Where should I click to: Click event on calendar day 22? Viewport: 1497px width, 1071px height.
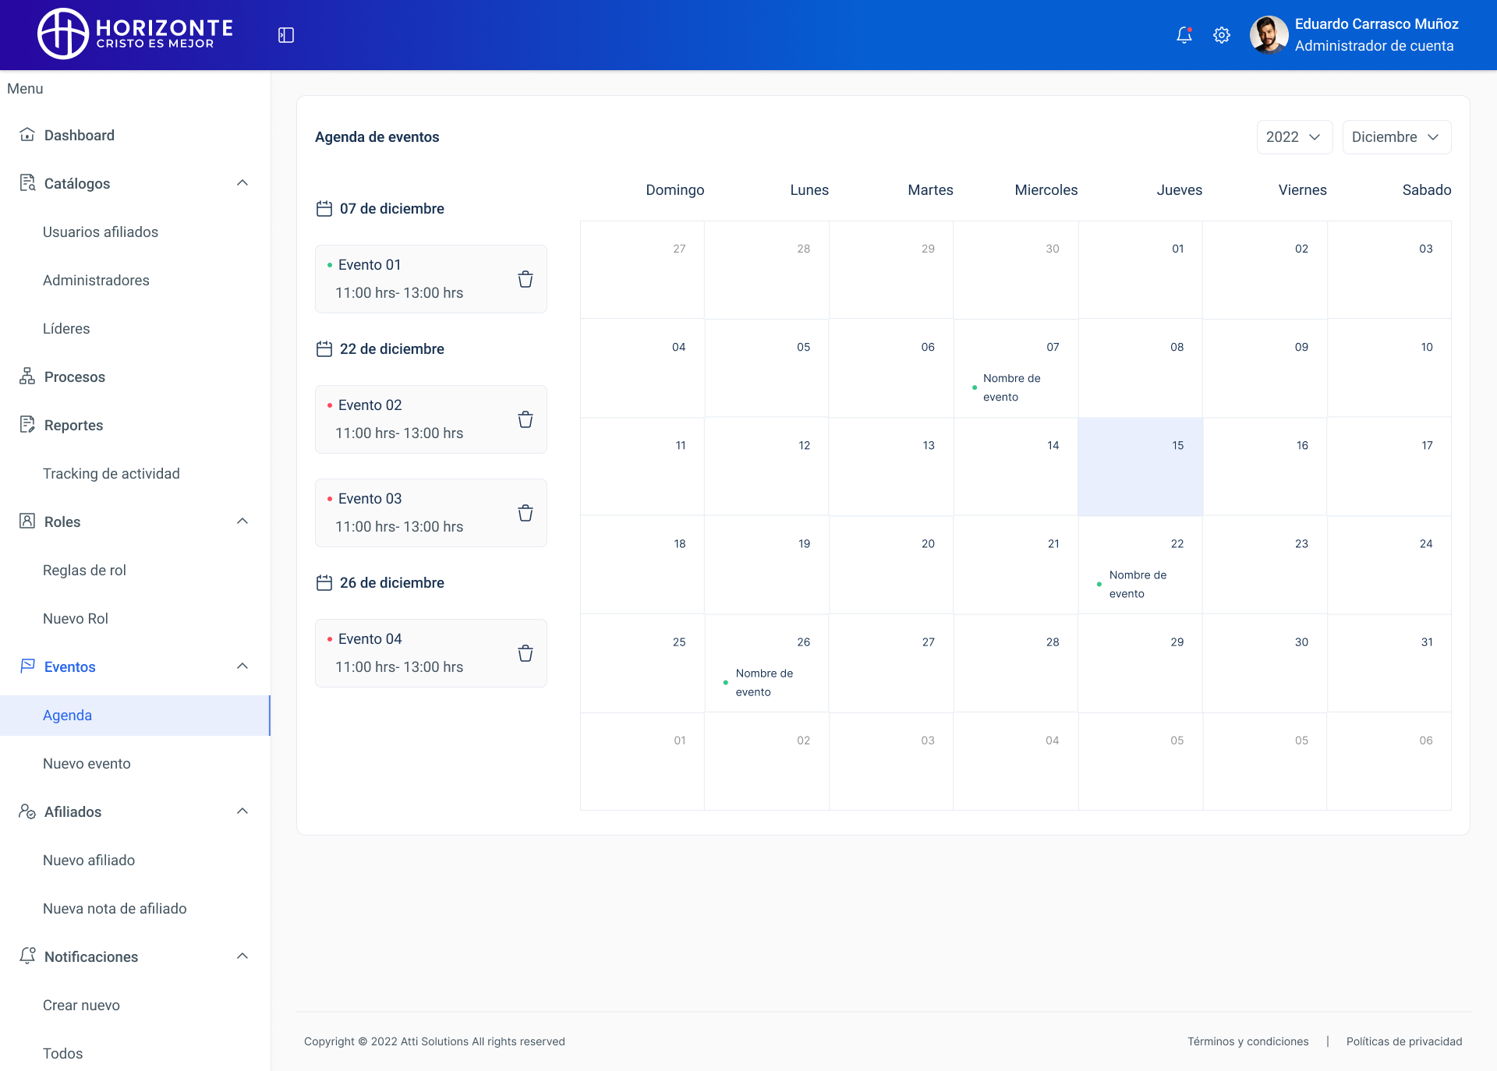1134,584
